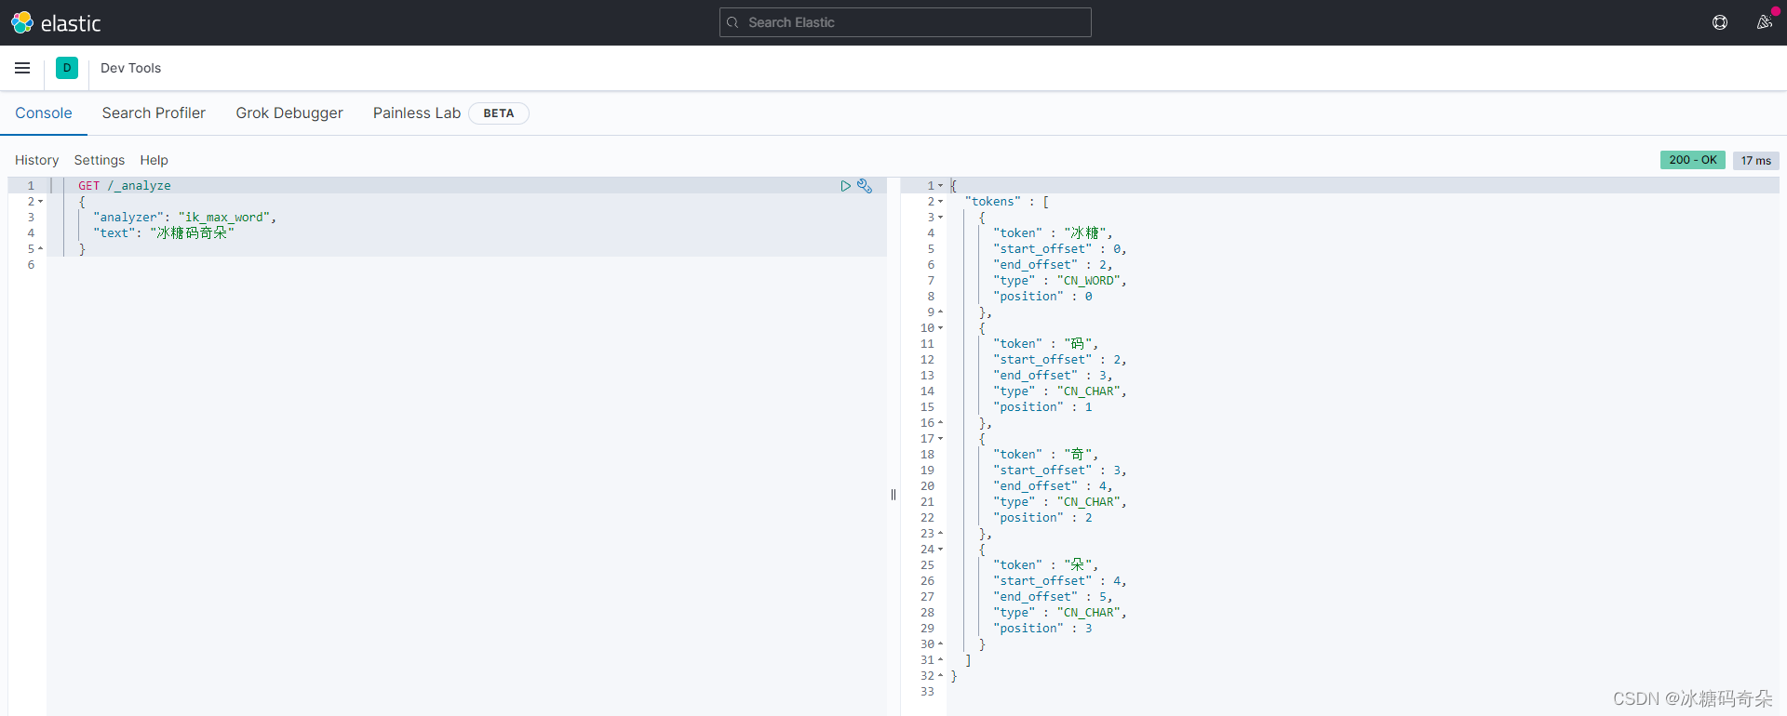Click the "ik_max_word" analyzer value

pos(224,218)
